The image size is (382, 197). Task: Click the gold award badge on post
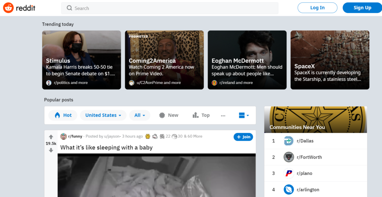point(148,136)
